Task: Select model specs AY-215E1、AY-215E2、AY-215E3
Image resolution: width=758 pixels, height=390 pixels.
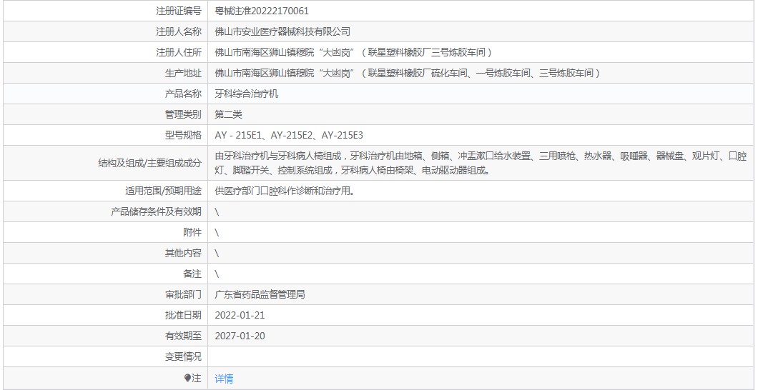Action: click(289, 135)
